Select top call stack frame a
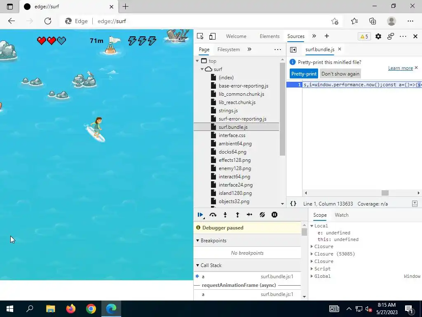 pos(247,276)
